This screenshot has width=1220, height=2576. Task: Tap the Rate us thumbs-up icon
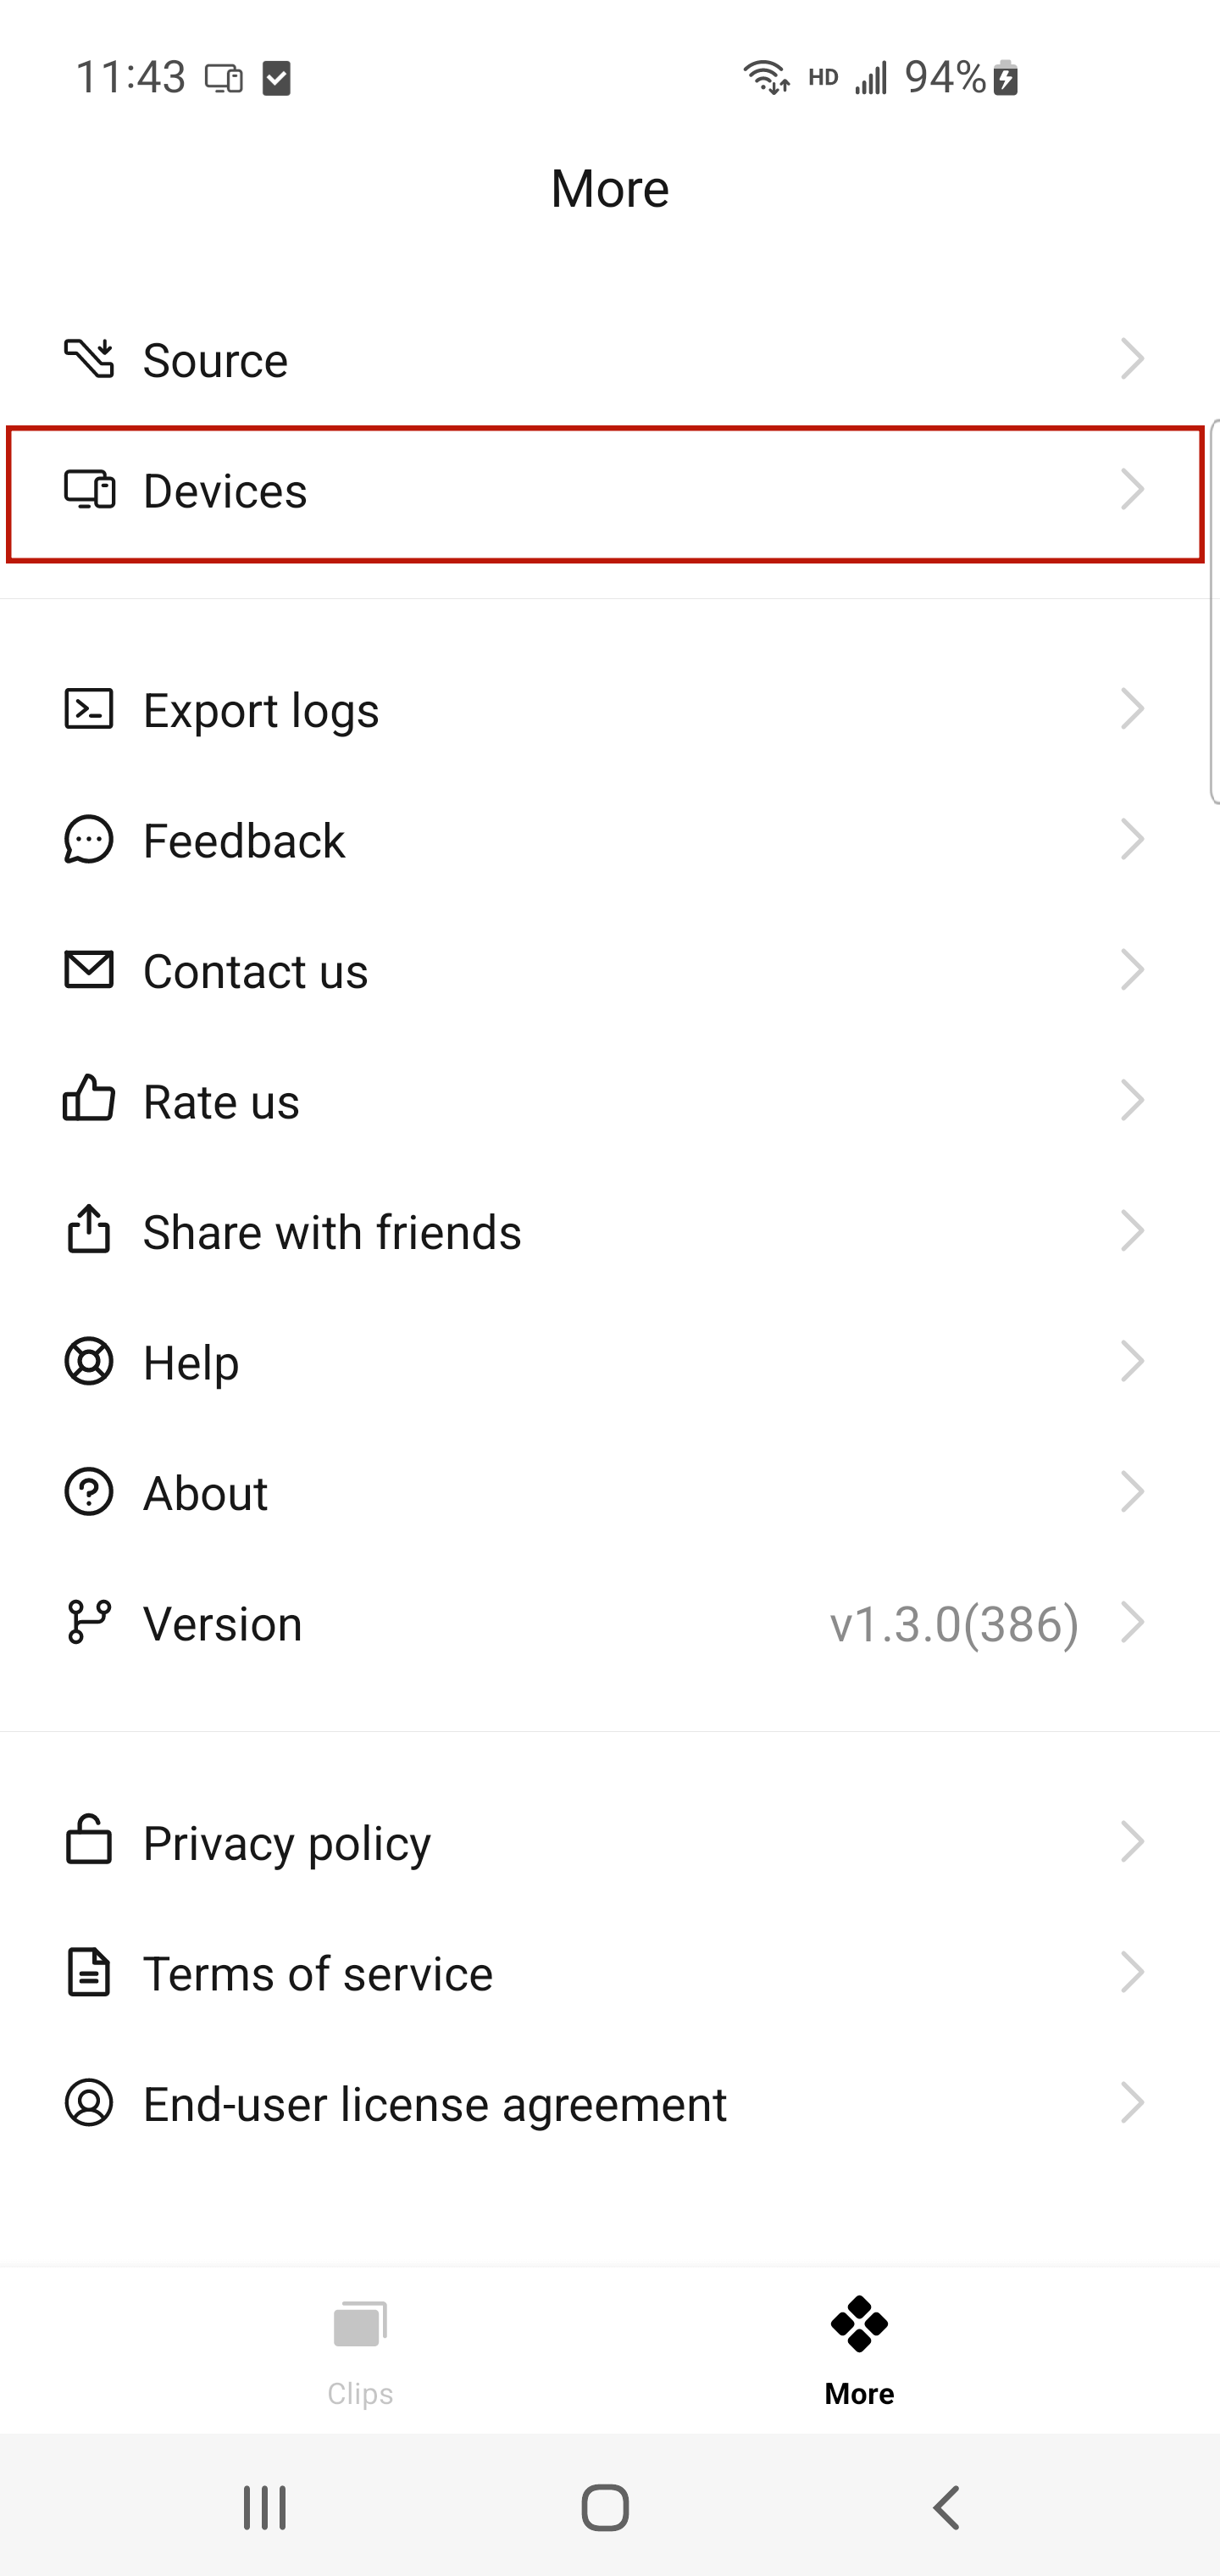[89, 1099]
